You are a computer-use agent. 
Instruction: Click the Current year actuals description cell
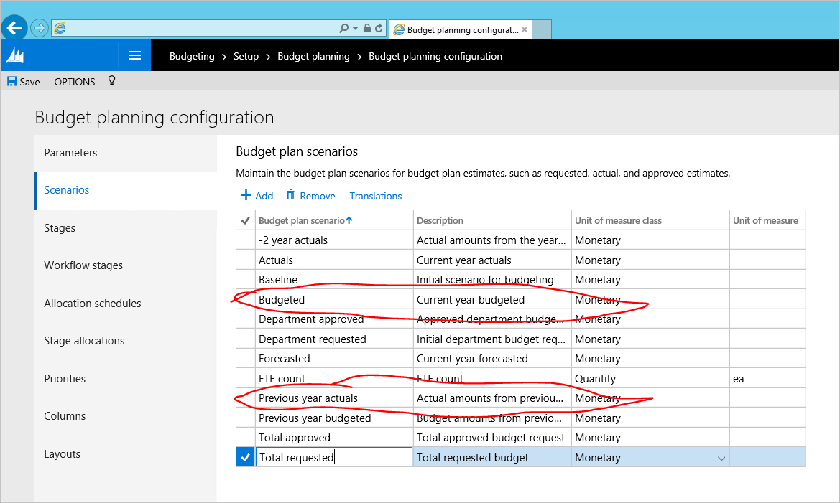pyautogui.click(x=492, y=260)
